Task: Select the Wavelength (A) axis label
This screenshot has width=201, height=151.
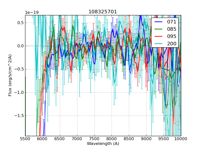Action: 103,144
